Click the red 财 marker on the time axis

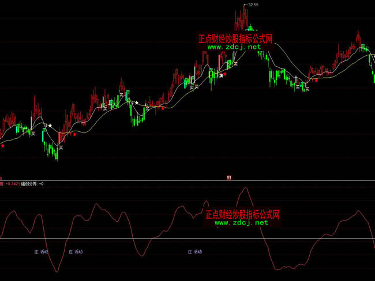click(228, 178)
